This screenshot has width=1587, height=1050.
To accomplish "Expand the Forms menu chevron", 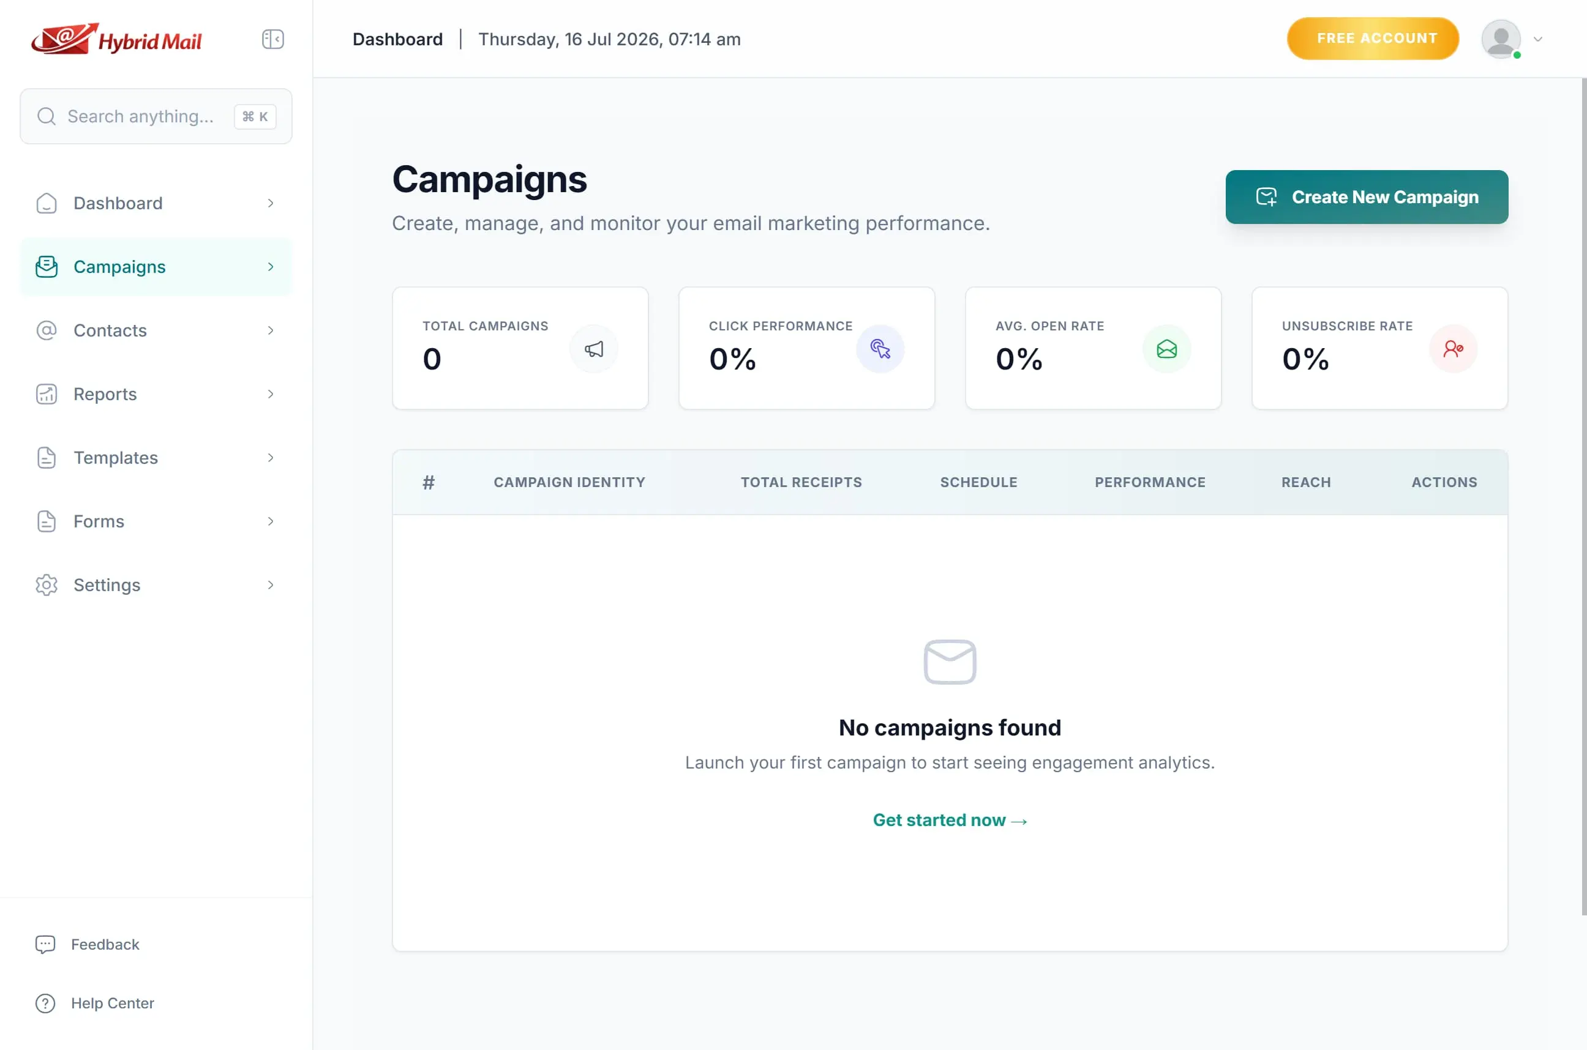I will (271, 521).
